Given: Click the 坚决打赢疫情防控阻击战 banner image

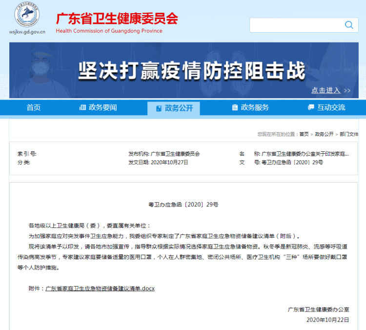Looking at the screenshot, I should (190, 71).
